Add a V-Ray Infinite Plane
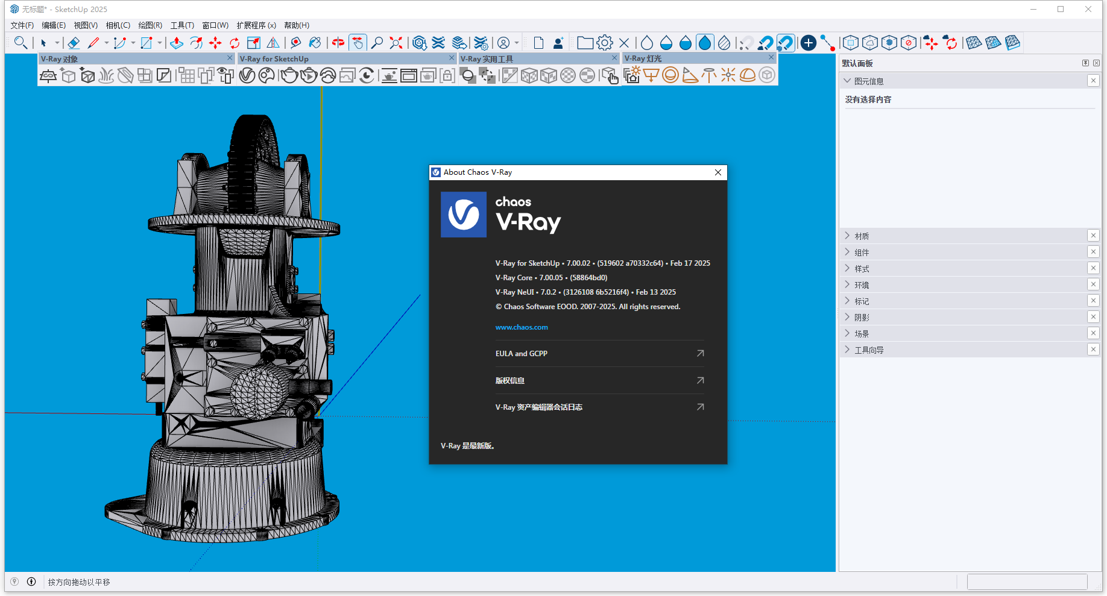Viewport: 1107px width, 596px height. (x=48, y=75)
